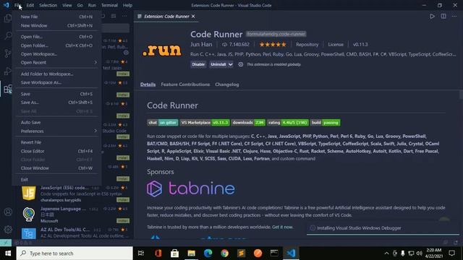Open the Manage gear in activity bar
The image size is (463, 260).
8,230
